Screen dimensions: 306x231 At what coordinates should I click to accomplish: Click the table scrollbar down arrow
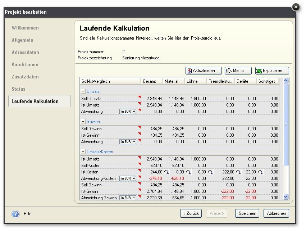[x=286, y=196]
